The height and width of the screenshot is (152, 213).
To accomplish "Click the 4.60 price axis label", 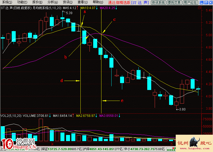I will coord(209,60).
